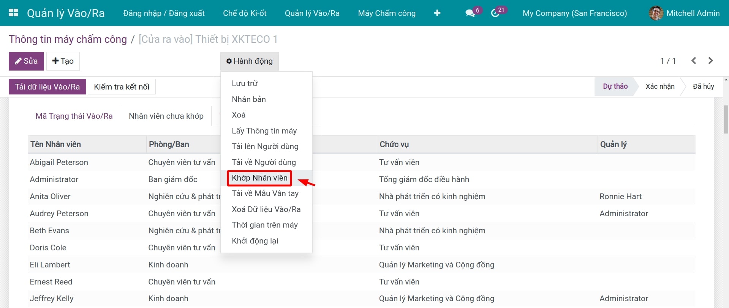
Task: Choose Thời gian trên máy action
Action: coord(266,225)
